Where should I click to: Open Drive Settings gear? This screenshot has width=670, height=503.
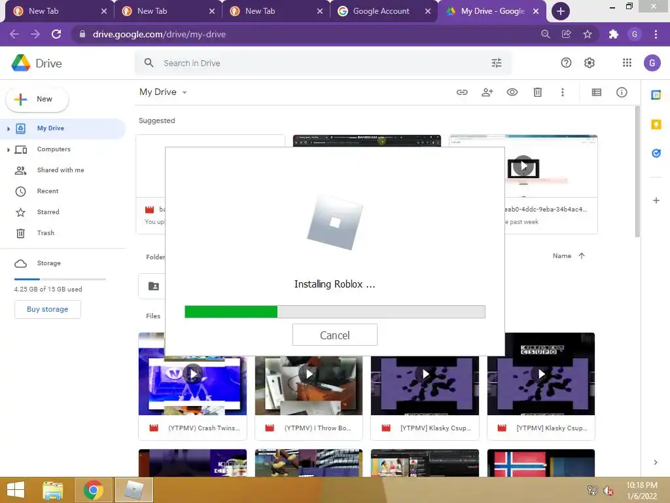tap(590, 63)
